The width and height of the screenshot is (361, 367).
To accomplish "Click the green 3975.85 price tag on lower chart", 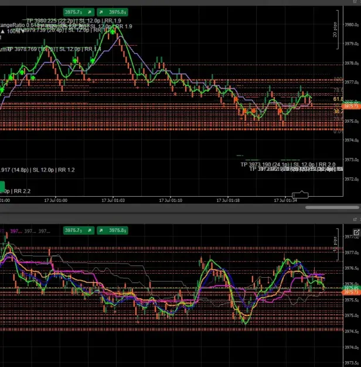I will coord(351,288).
